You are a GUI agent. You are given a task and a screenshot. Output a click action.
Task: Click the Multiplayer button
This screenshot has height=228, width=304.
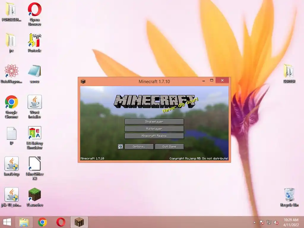[x=154, y=129]
